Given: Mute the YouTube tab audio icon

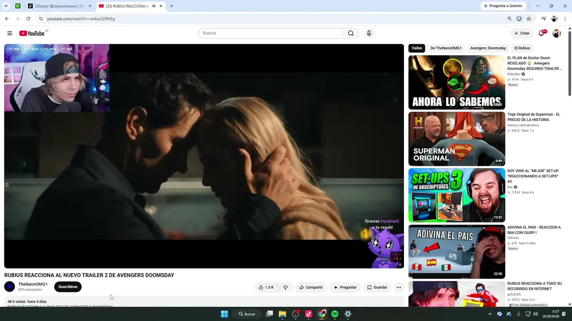Looking at the screenshot, I should (154, 6).
